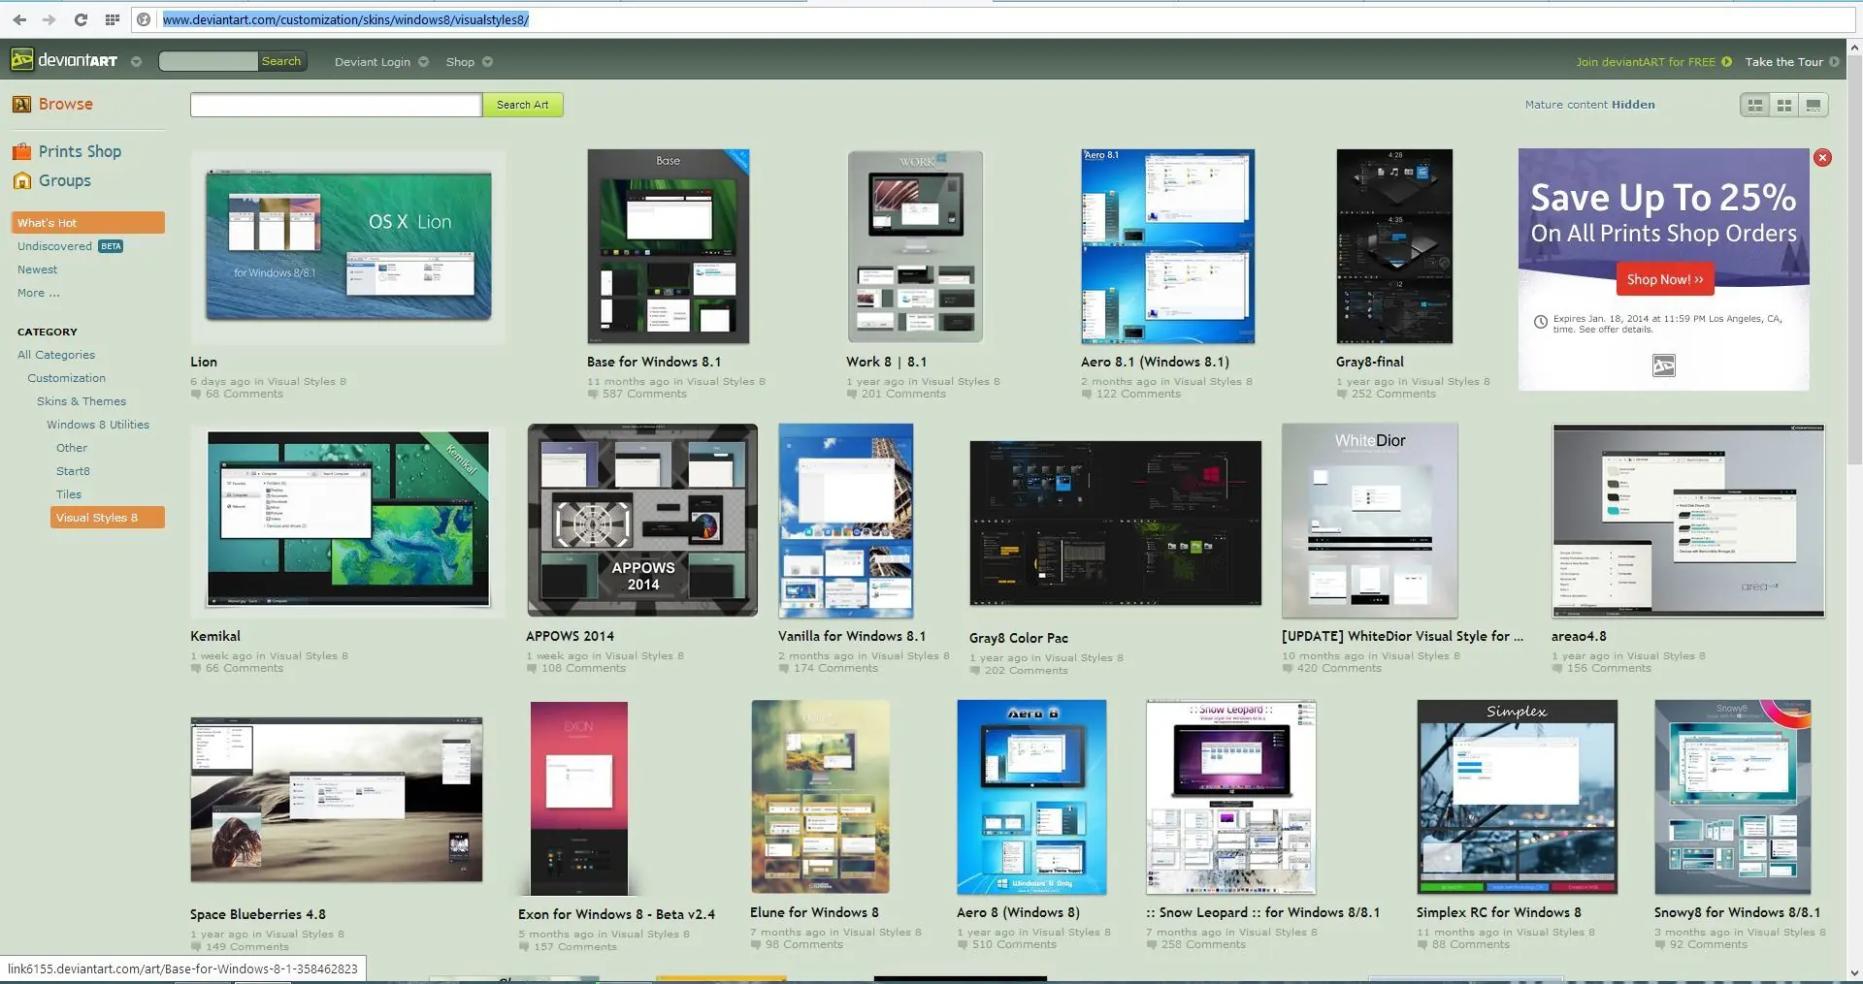The width and height of the screenshot is (1863, 984).
Task: Open the OS X Lion theme thumbnail
Action: coord(348,246)
